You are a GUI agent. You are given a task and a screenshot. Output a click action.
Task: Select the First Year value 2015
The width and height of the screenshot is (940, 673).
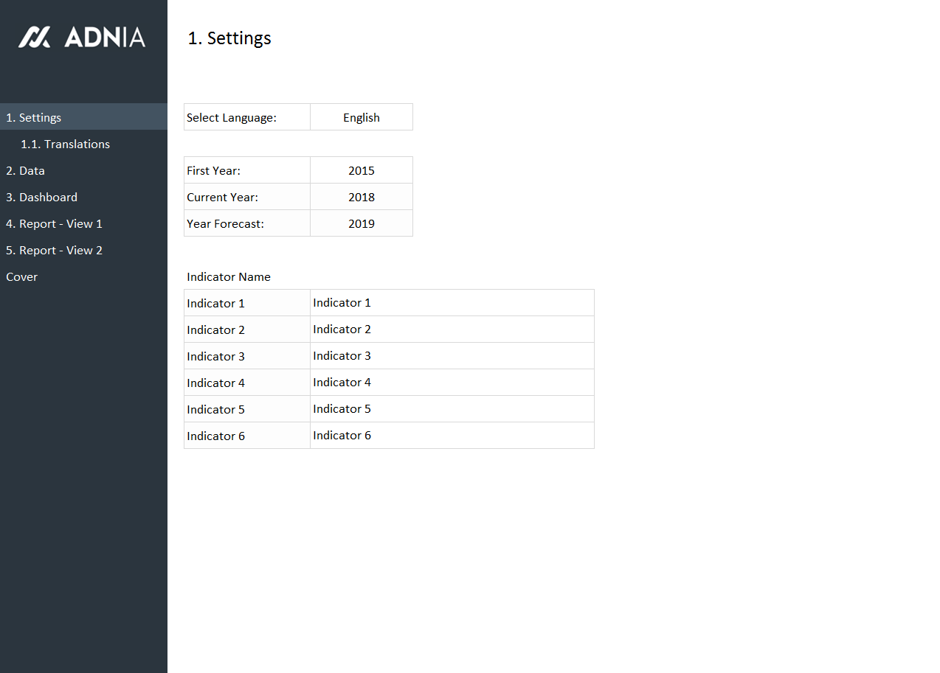coord(361,170)
